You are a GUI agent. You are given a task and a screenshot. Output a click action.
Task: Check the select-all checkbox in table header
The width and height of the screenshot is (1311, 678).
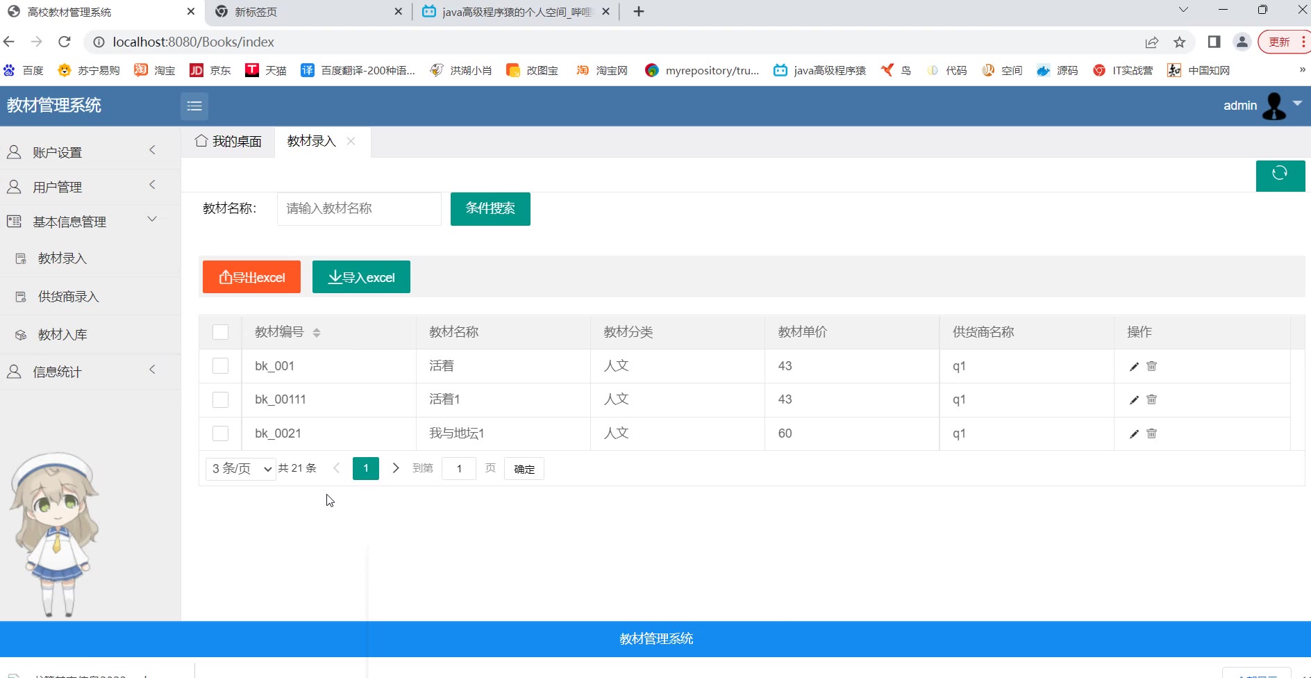(220, 332)
